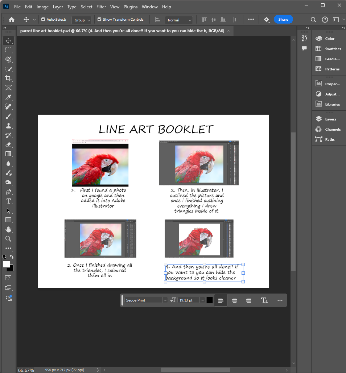346x373 pixels.
Task: Click the black text color swatch
Action: [x=210, y=300]
